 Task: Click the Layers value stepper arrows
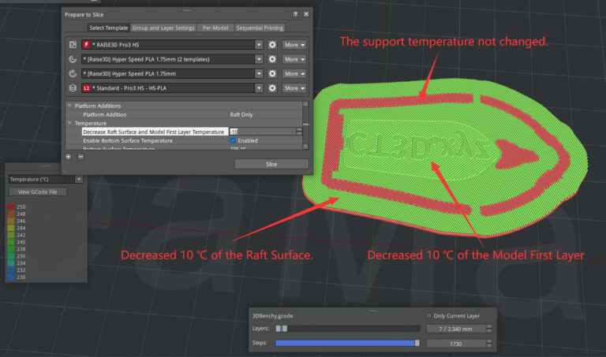click(489, 329)
